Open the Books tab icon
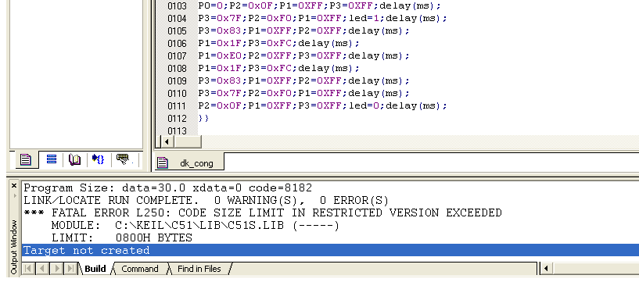 click(x=74, y=159)
